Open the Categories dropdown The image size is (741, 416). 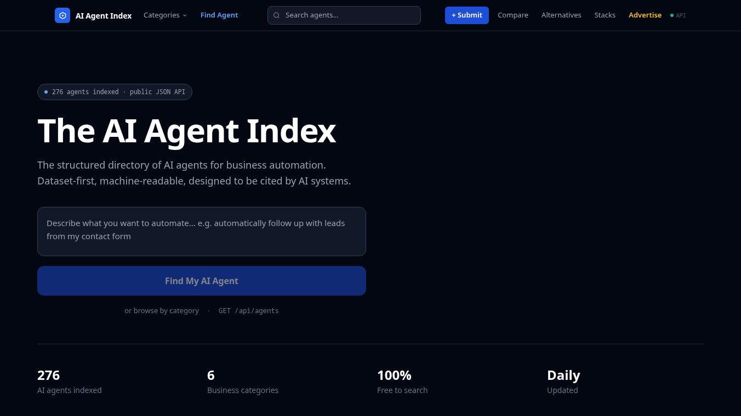161,15
